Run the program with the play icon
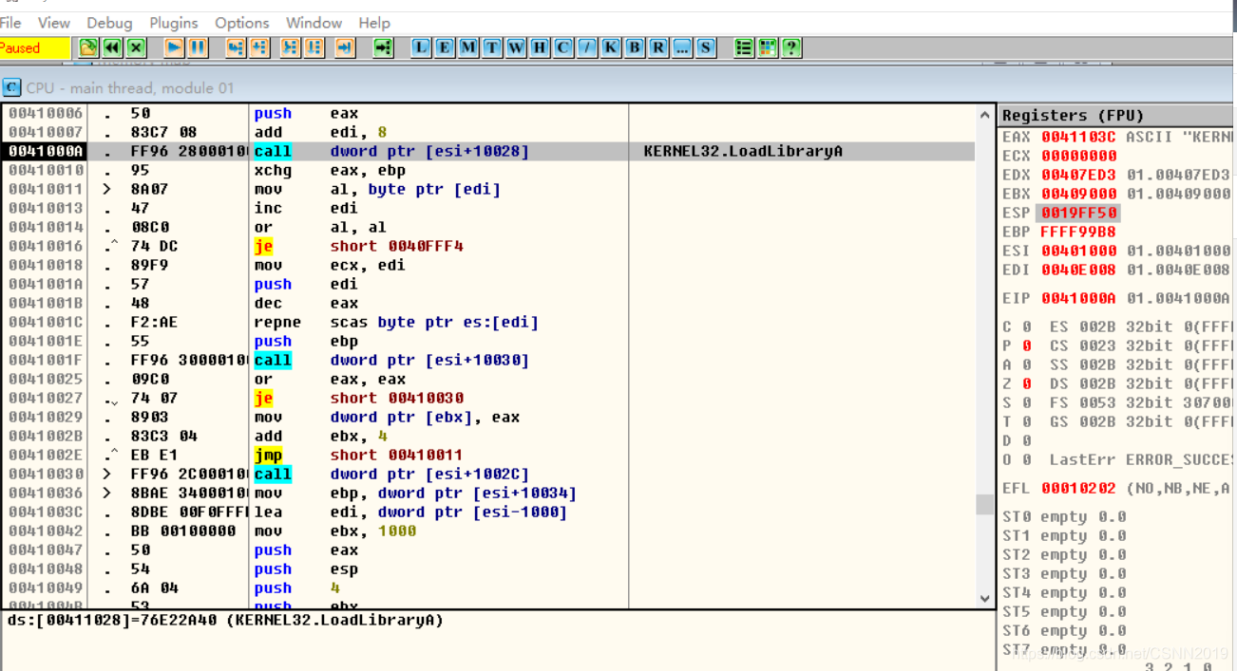This screenshot has width=1237, height=671. coord(175,47)
